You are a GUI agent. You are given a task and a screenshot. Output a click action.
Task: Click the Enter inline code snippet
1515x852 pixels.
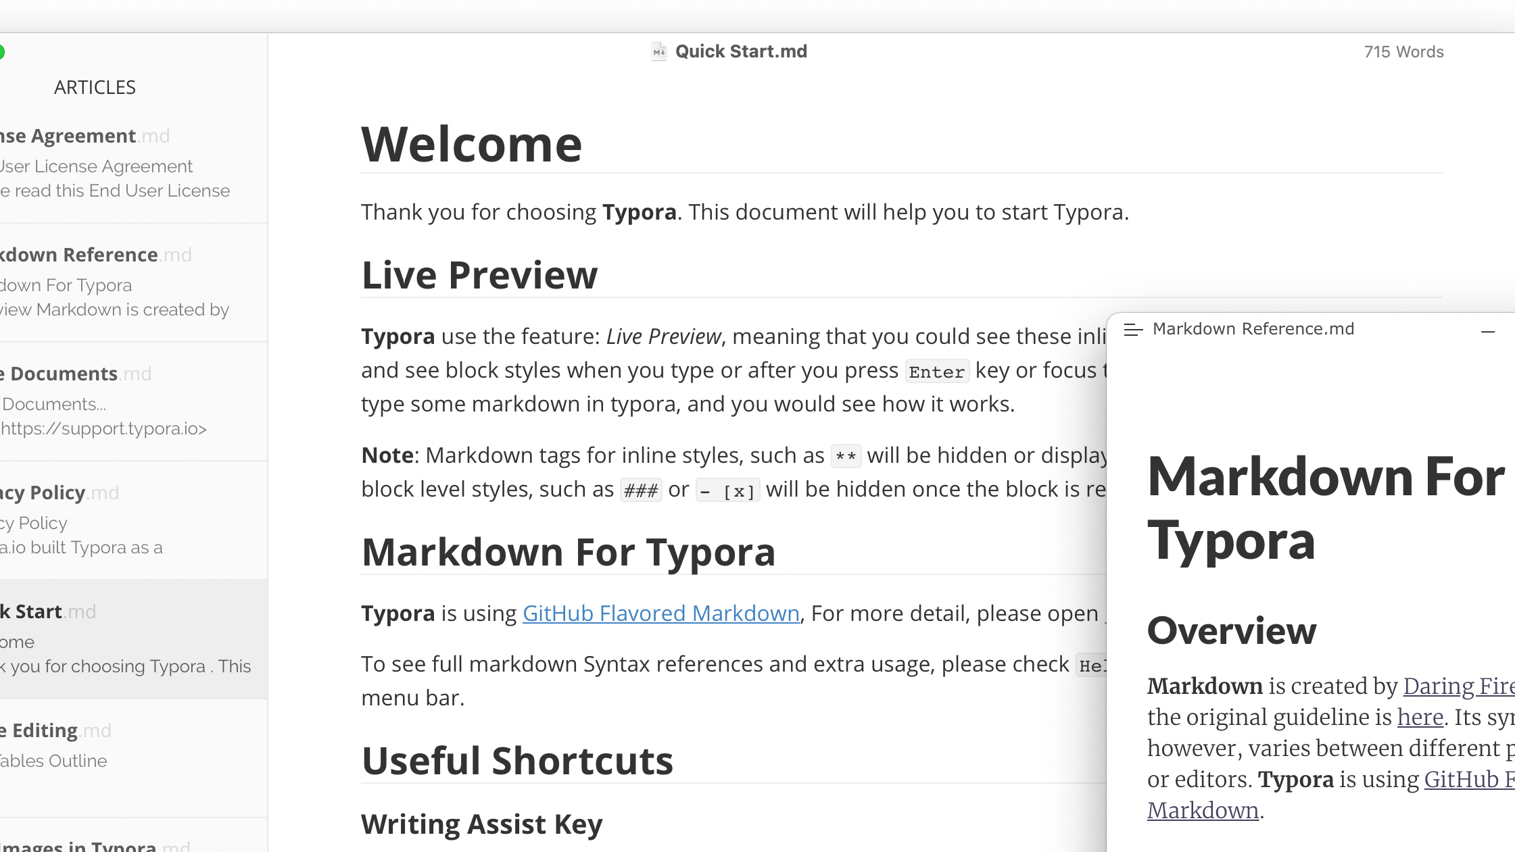tap(936, 372)
